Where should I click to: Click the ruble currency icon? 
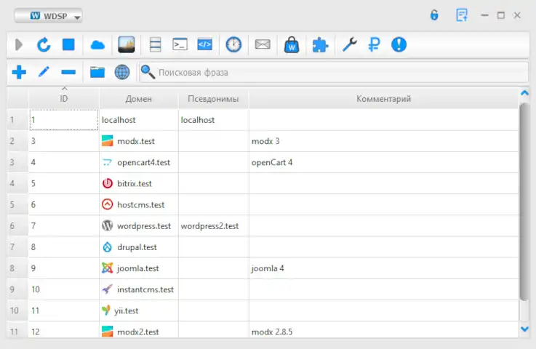[374, 45]
